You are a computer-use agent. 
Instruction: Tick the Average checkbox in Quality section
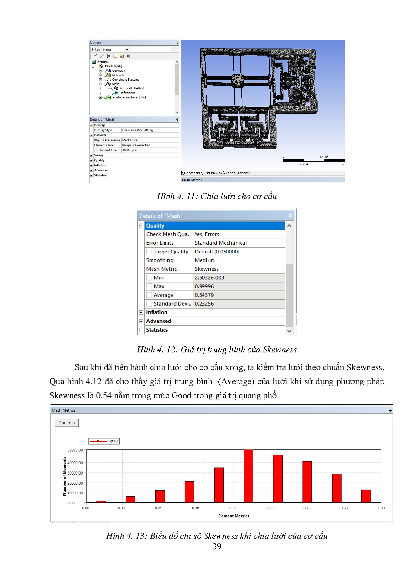(x=149, y=295)
